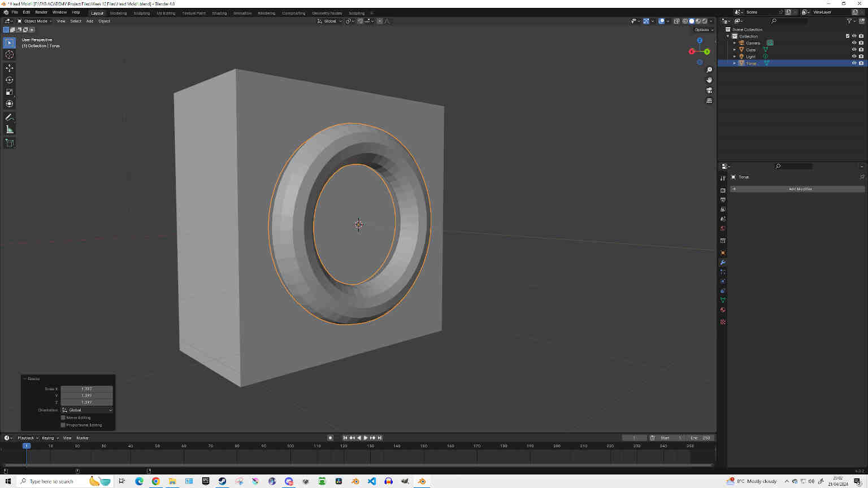Select the Add Cube tool
The image size is (868, 488).
pos(10,143)
